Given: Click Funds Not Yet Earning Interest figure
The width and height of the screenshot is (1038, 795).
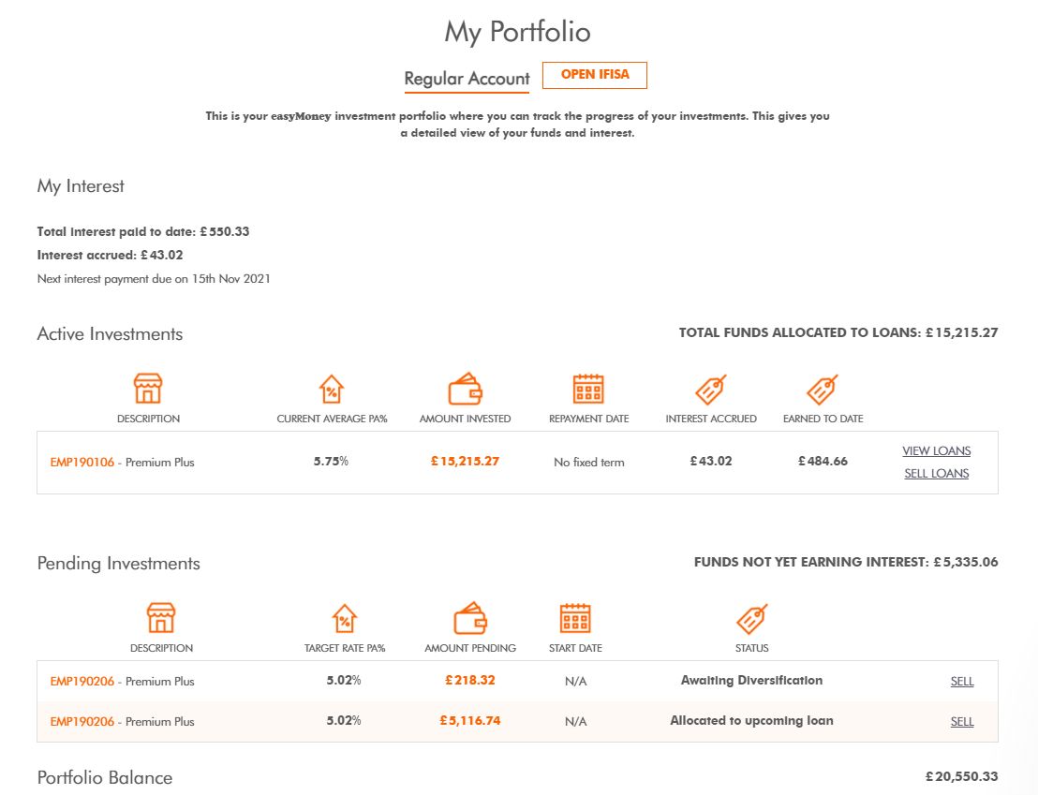Looking at the screenshot, I should 846,563.
